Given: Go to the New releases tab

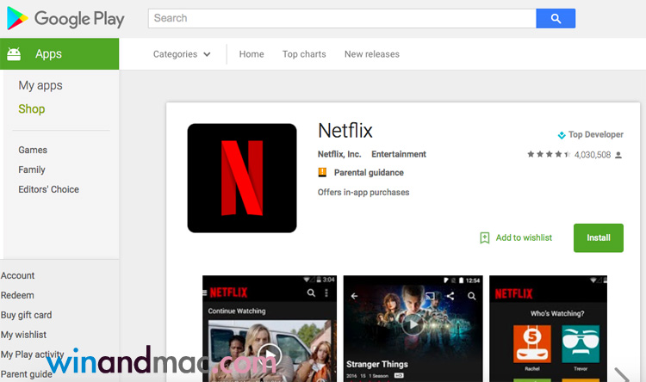Looking at the screenshot, I should 371,54.
